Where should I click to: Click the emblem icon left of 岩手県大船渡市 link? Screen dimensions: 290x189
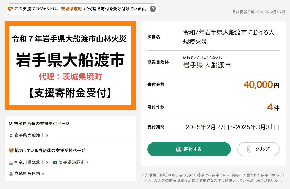pyautogui.click(x=11, y=135)
